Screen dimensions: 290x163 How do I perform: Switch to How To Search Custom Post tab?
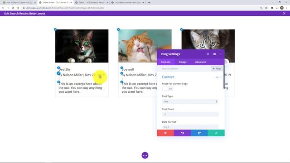[x=19, y=3]
